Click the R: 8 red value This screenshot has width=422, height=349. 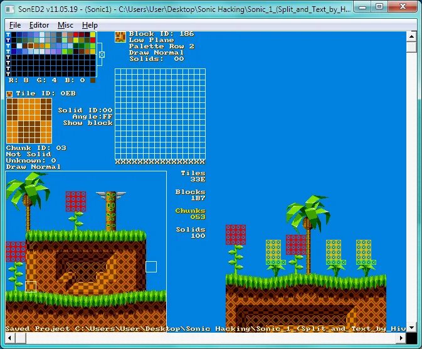(x=18, y=80)
